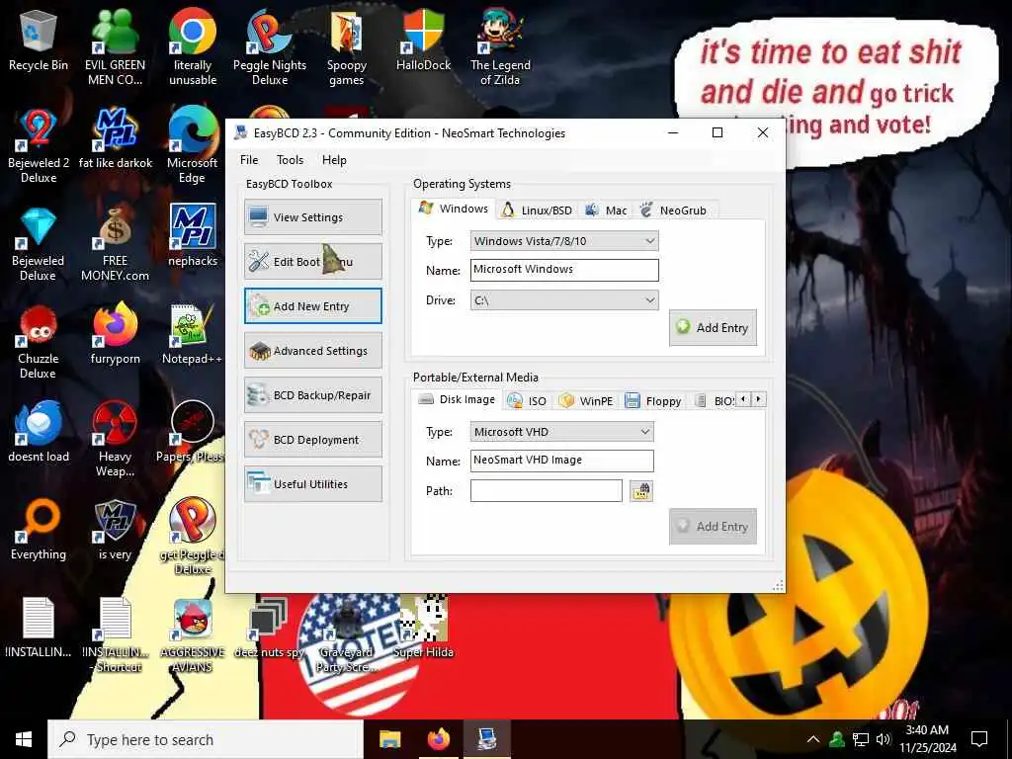Open Graveyard Party Screensaver shortcut
1012x759 pixels.
tap(347, 635)
